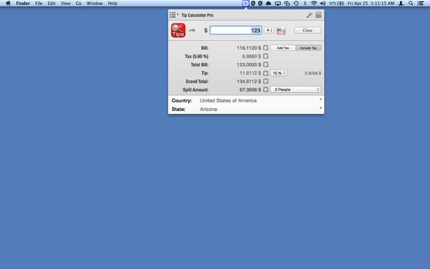Click the date and time clock
The width and height of the screenshot is (430, 269).
(371, 3)
